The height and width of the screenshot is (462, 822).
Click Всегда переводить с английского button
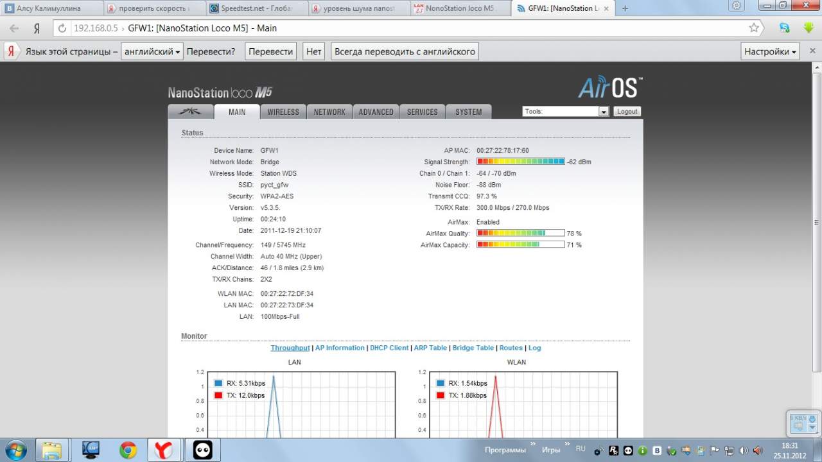coord(405,51)
